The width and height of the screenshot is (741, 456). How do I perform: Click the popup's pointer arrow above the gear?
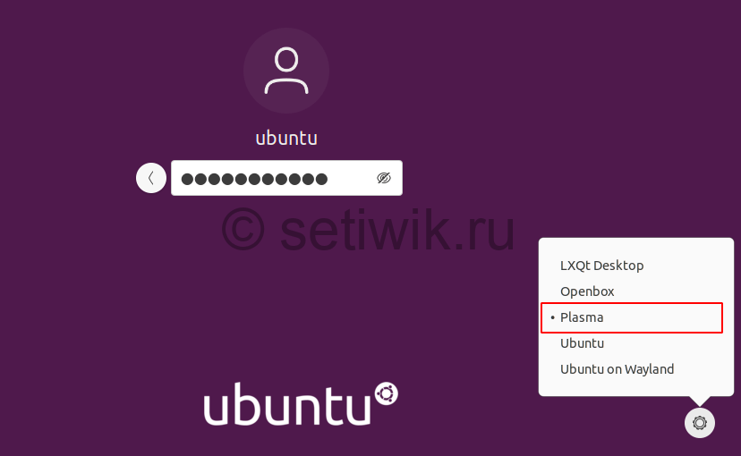coord(700,401)
